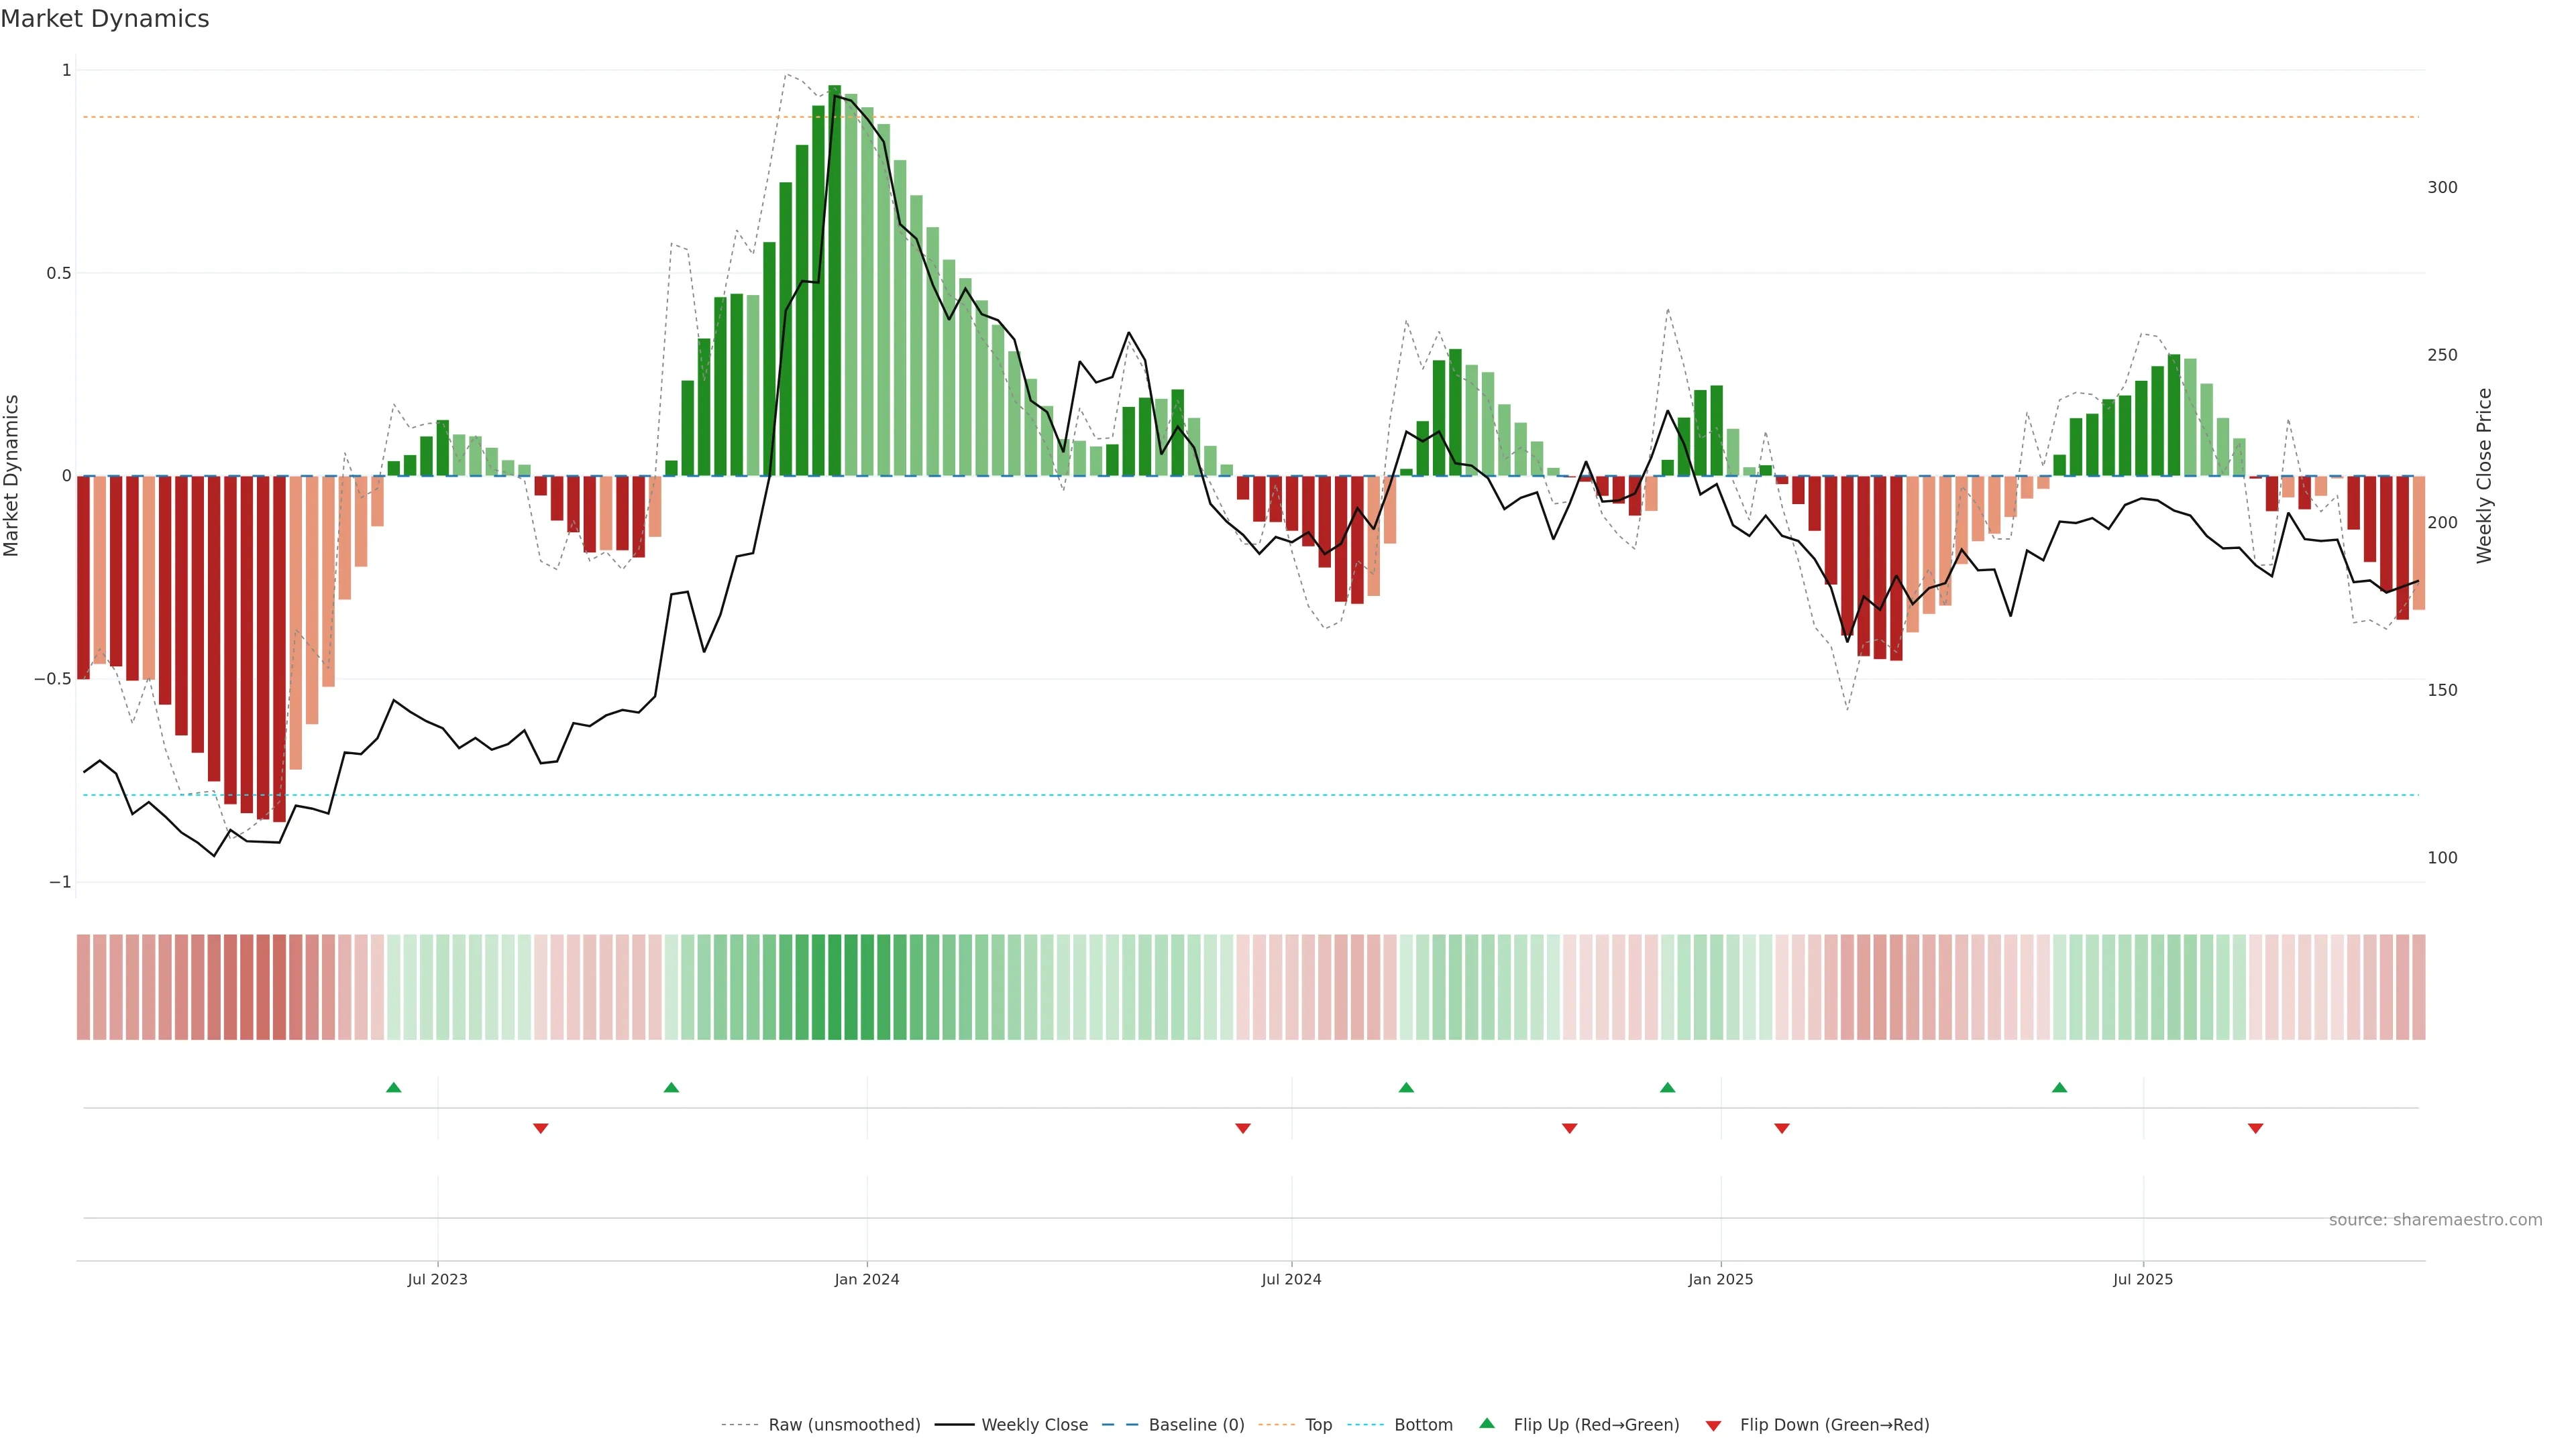Open the source: sharemaestro.com link
The width and height of the screenshot is (2576, 1448).
(2435, 1220)
